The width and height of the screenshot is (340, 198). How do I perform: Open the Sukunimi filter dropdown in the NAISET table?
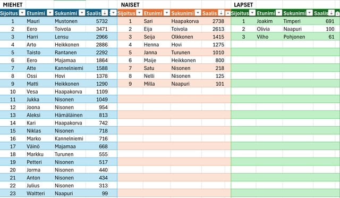[198, 13]
